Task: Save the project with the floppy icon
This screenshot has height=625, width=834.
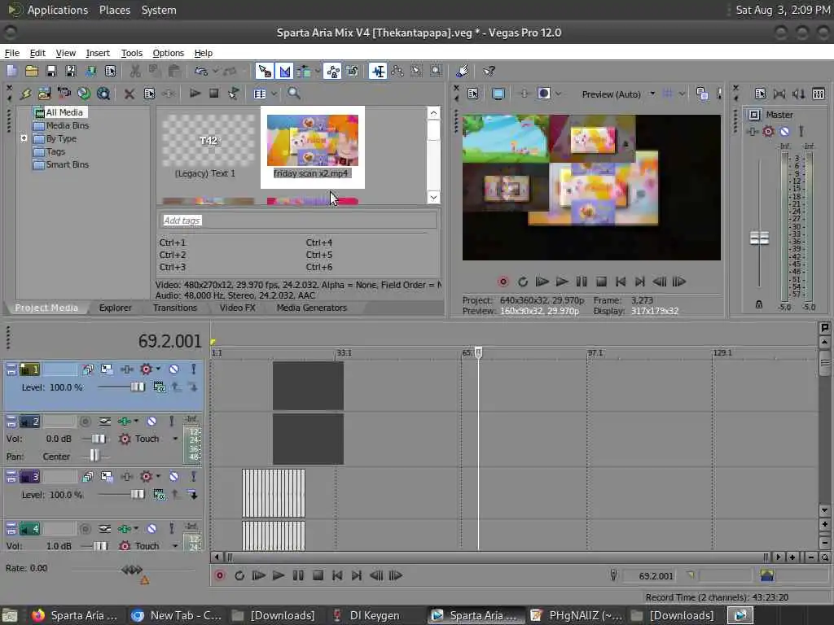Action: (51, 71)
